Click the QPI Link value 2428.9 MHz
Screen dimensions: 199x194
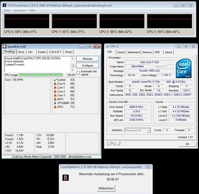[x=136, y=120]
